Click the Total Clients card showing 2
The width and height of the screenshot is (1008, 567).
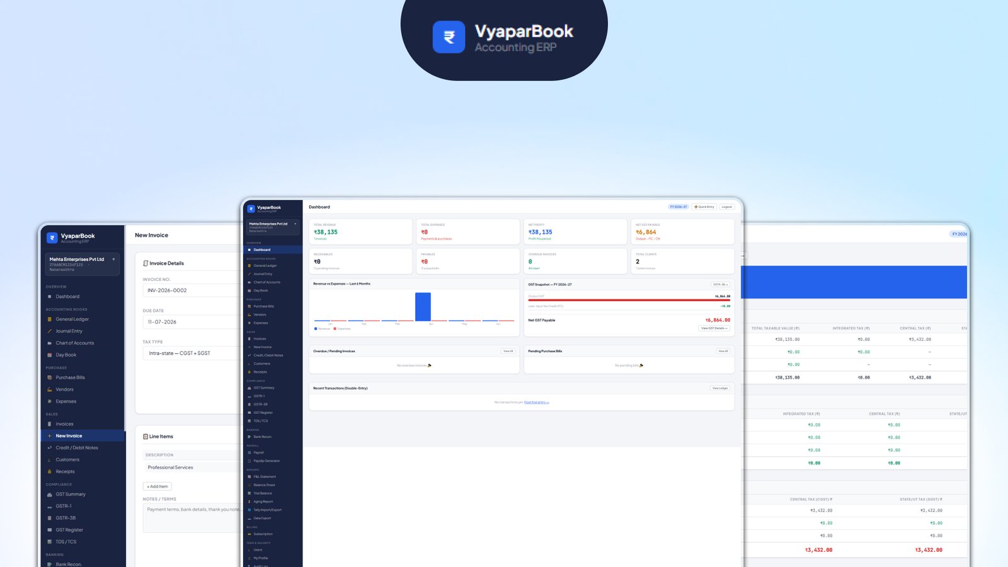(x=682, y=261)
